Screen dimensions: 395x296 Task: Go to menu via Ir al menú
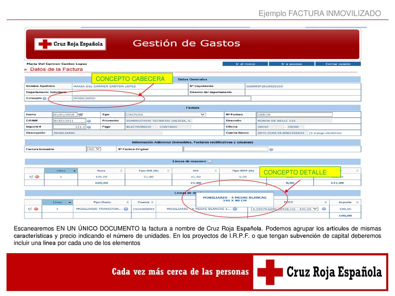click(x=245, y=64)
